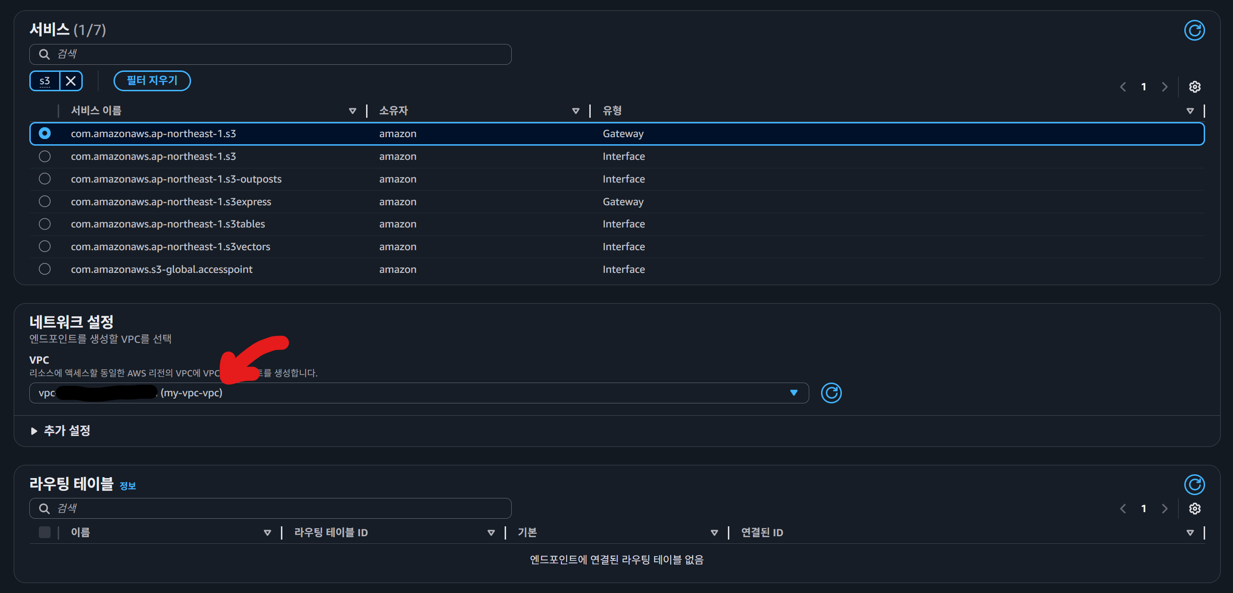Image resolution: width=1233 pixels, height=593 pixels.
Task: Click the VPC dropdown refresh icon
Action: click(x=831, y=393)
